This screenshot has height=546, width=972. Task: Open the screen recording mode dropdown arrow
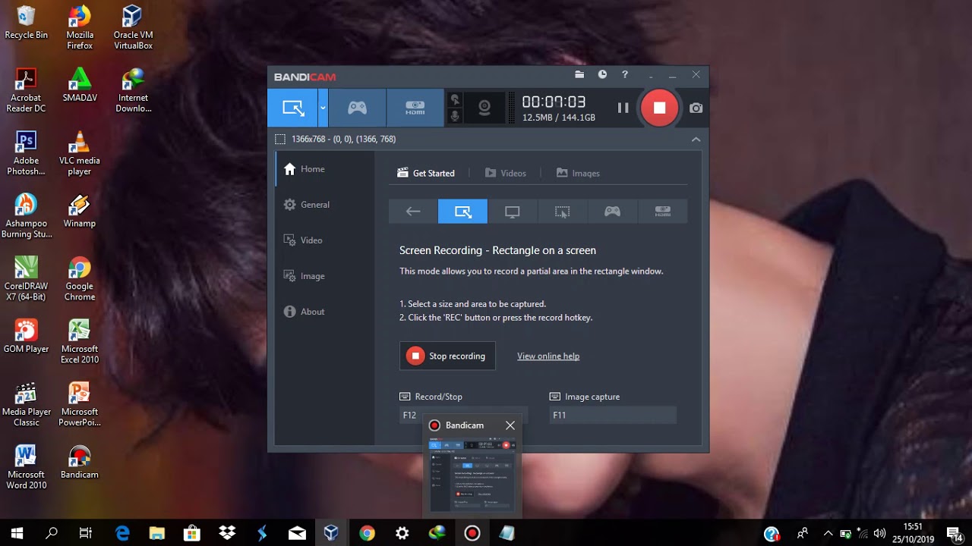[323, 108]
